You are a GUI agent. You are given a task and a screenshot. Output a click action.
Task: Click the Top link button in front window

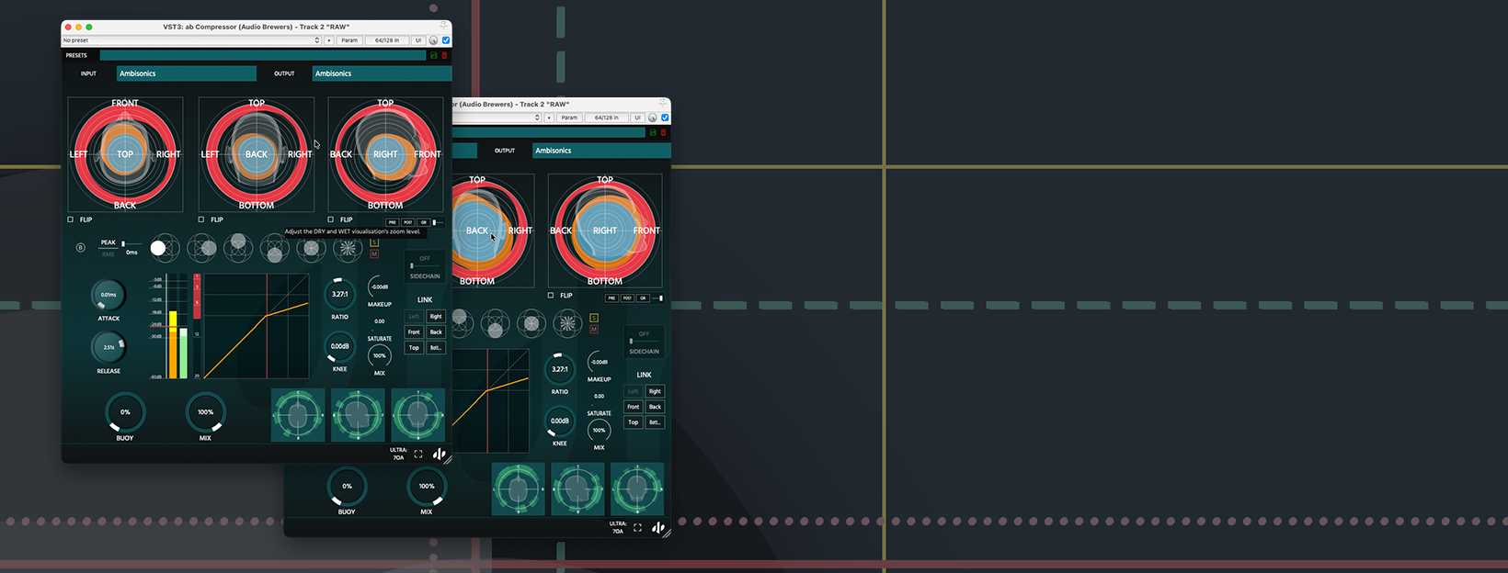click(x=414, y=348)
